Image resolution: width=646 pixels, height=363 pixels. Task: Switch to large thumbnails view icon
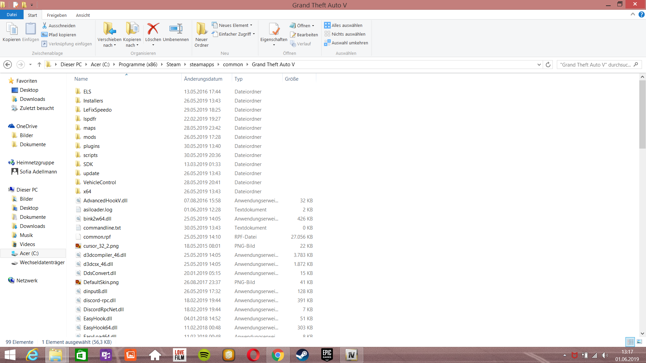coord(639,342)
